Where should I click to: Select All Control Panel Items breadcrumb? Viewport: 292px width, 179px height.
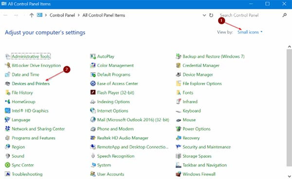click(x=104, y=15)
